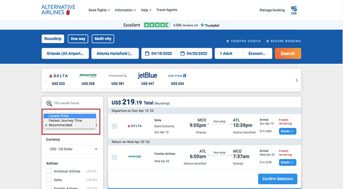Click the search magnifier results icon

(x=49, y=103)
